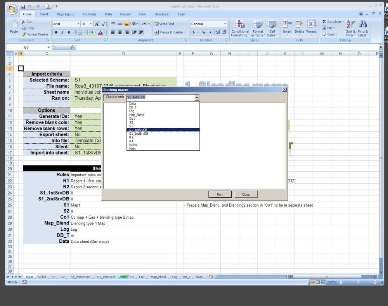Viewport: 388px width, 306px height.
Task: Click the Insert cells icon
Action: (287, 27)
